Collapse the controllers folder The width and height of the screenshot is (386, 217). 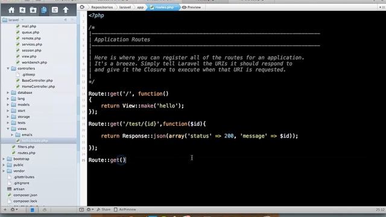coord(8,68)
